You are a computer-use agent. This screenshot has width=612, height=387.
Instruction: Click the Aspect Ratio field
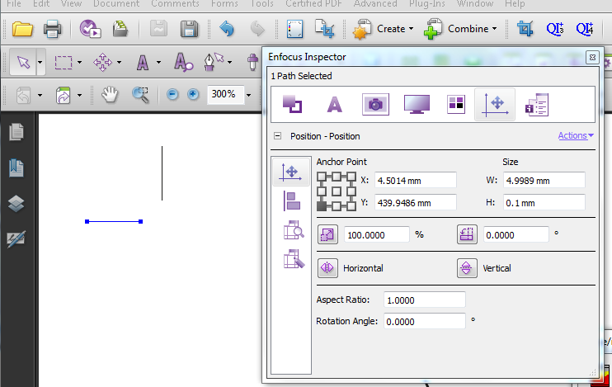[424, 300]
